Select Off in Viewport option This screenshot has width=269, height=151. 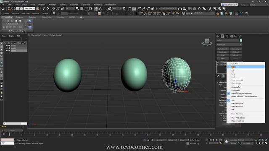coord(237,104)
